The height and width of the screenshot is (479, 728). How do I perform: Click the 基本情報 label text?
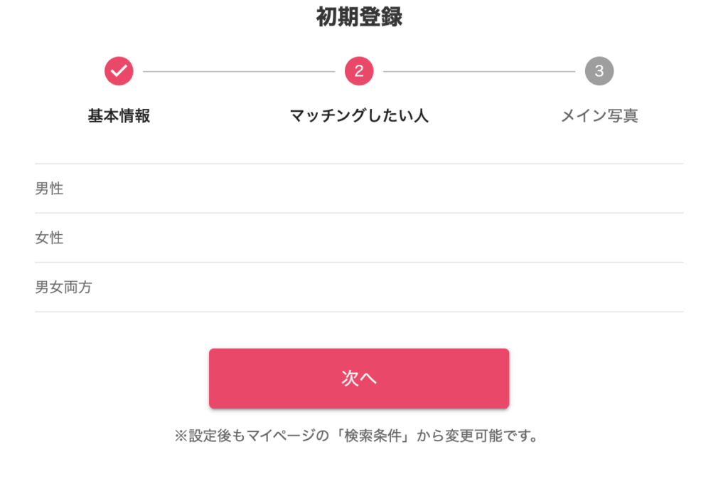(119, 115)
